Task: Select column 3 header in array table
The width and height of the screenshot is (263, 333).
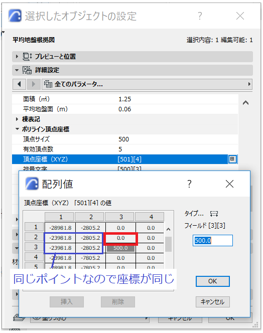Action: [121, 217]
